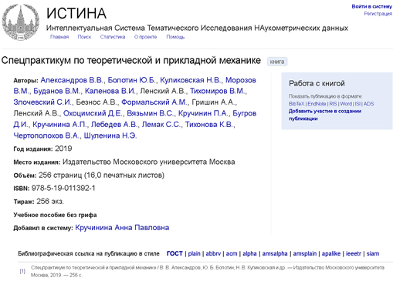Select alpha citation style

(x=249, y=253)
